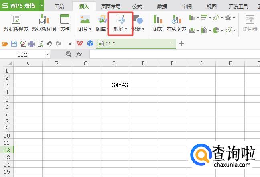Click the zoom magnifier next to fx

(x=69, y=54)
